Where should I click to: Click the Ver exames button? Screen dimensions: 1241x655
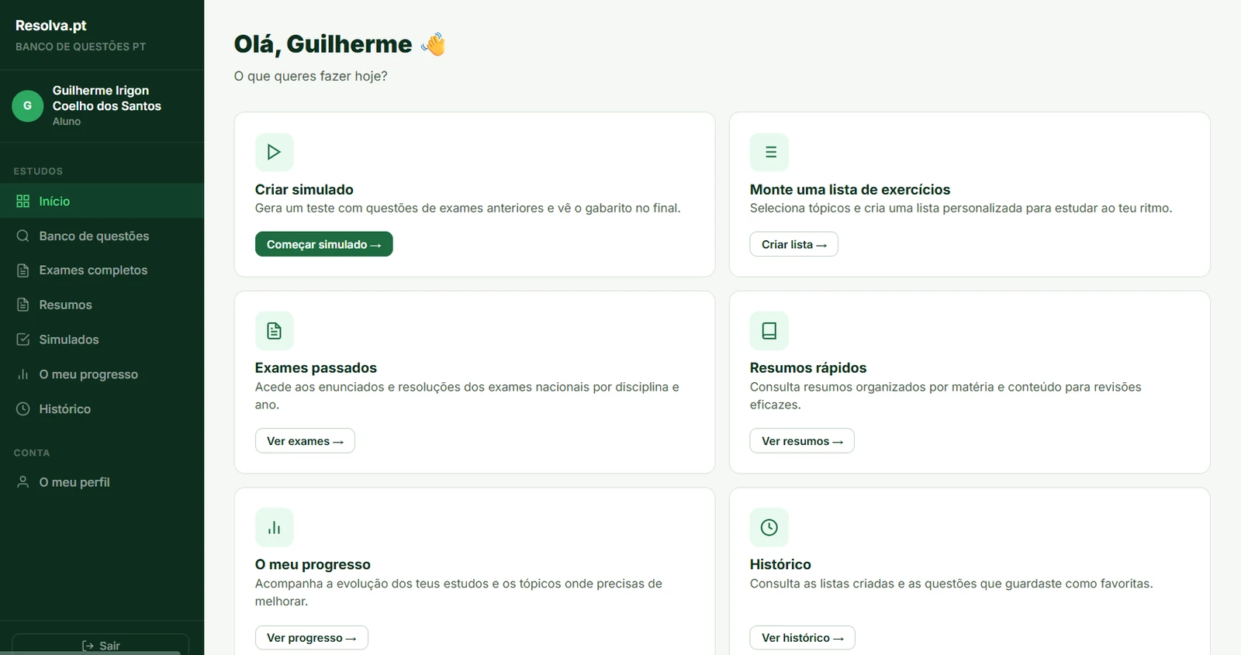point(305,441)
